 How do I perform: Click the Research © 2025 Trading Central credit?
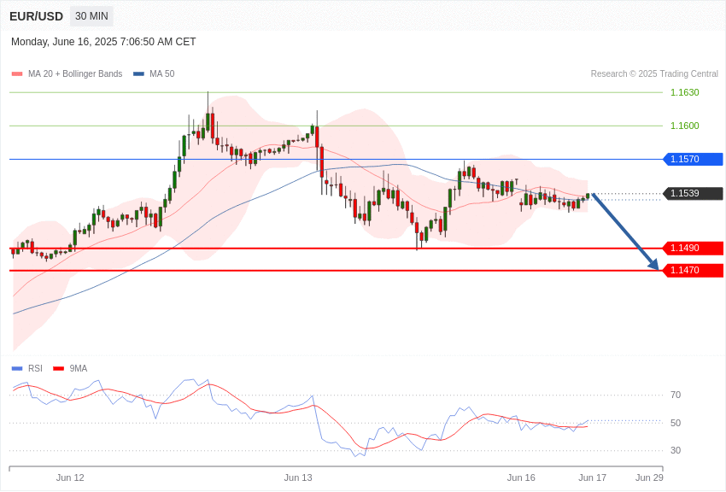654,73
